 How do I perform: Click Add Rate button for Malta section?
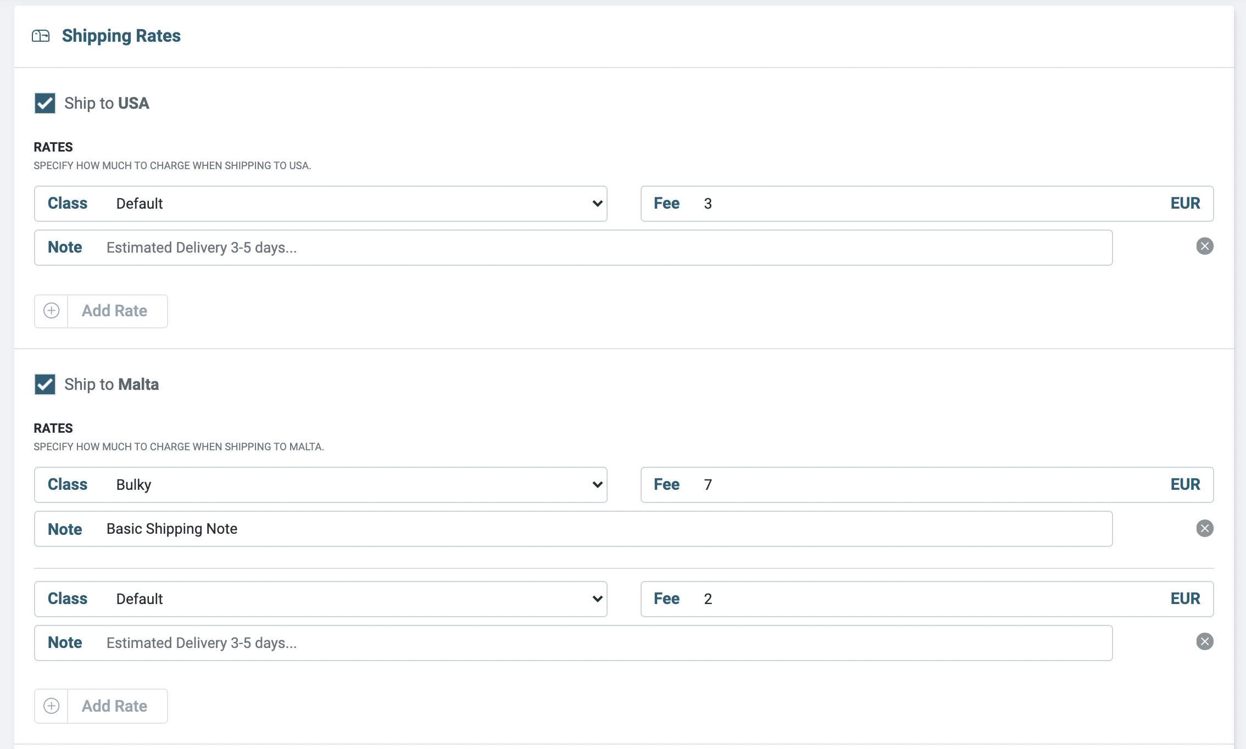101,706
